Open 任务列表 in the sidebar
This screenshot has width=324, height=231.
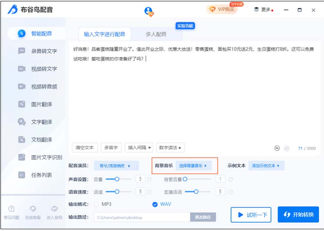point(41,175)
